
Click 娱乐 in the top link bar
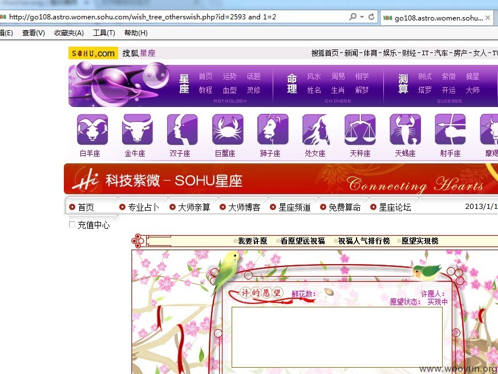pos(390,53)
